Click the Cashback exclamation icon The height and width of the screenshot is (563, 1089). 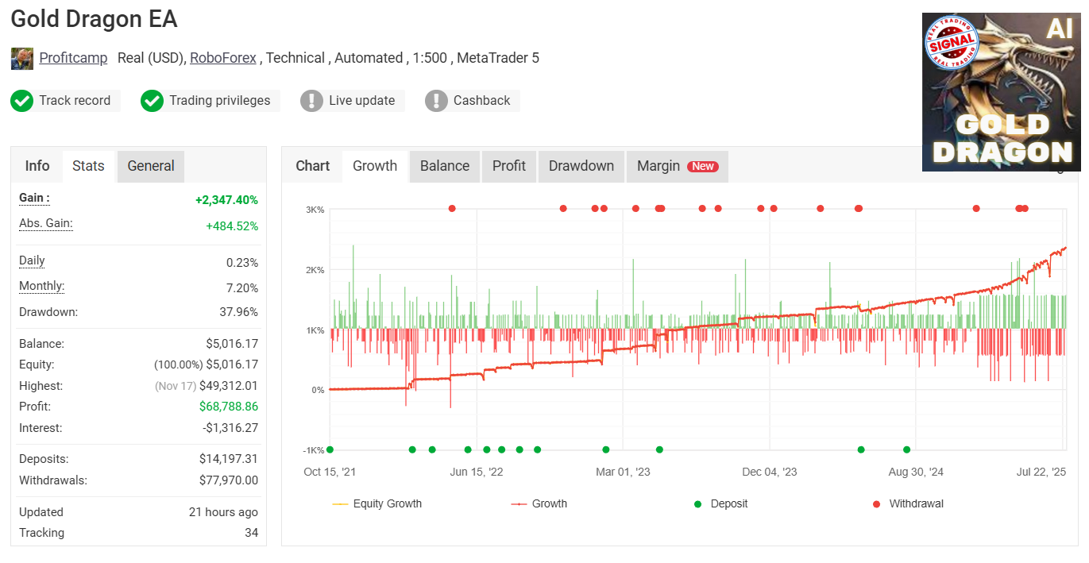[436, 101]
